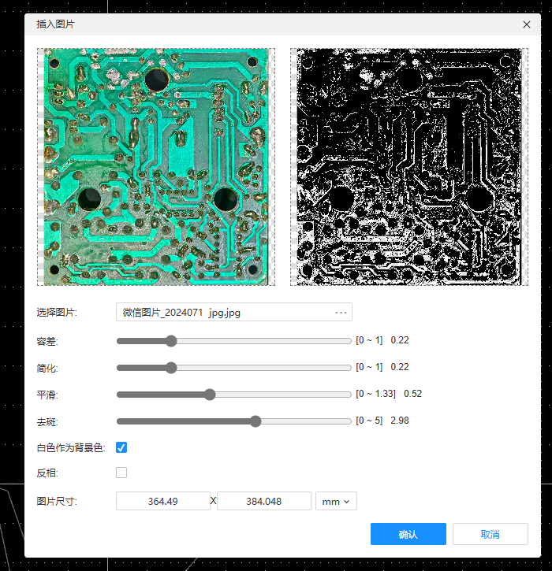The height and width of the screenshot is (571, 552).
Task: Click the original green PCB preview image
Action: click(x=156, y=167)
